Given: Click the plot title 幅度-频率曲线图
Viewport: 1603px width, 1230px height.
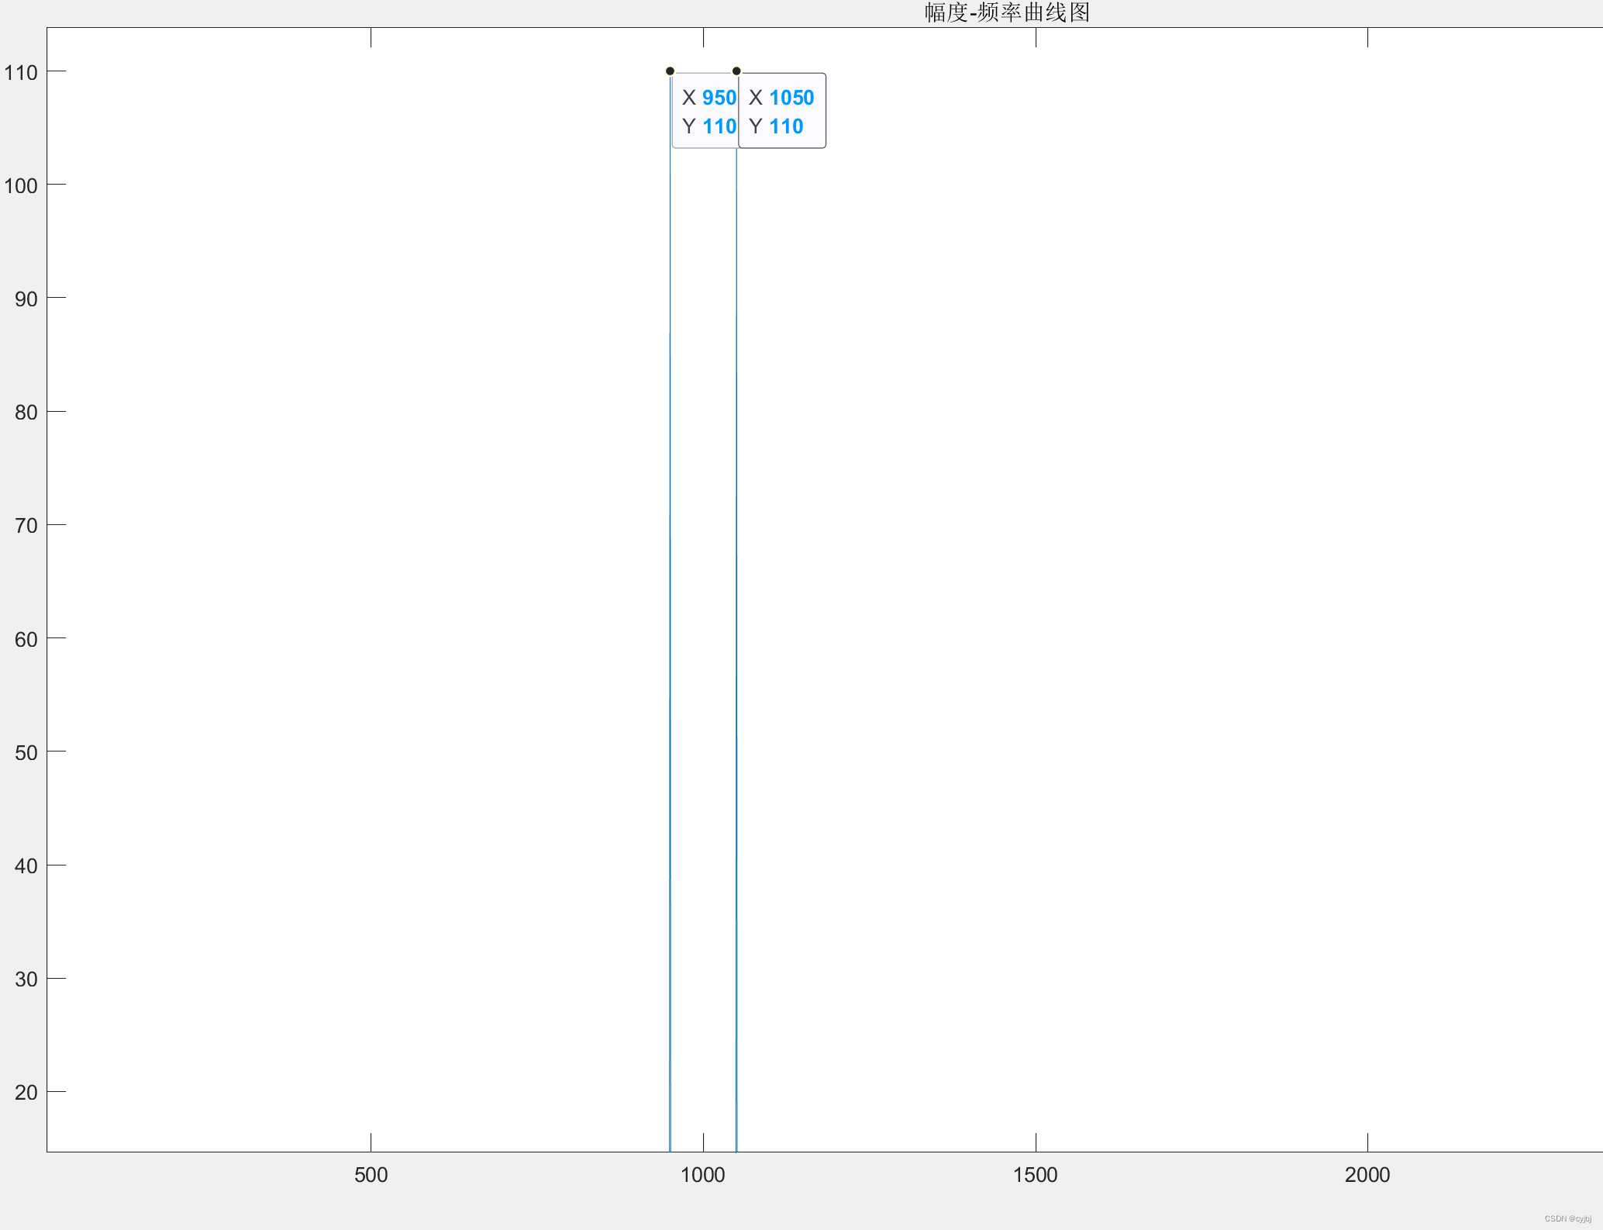Looking at the screenshot, I should [x=1007, y=12].
